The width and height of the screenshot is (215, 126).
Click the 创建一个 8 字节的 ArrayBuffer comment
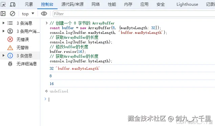(82, 23)
